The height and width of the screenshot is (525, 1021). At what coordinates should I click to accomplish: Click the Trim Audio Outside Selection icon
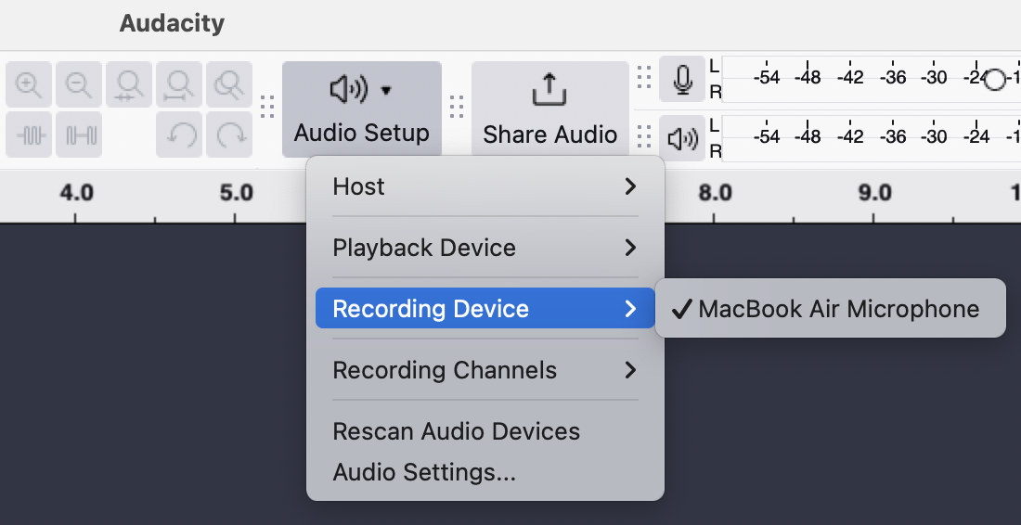coord(29,134)
